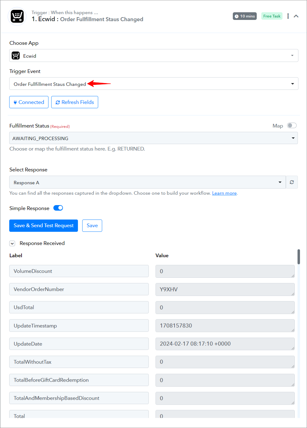Click the VolumeDiscount value field
The height and width of the screenshot is (428, 307).
225,271
